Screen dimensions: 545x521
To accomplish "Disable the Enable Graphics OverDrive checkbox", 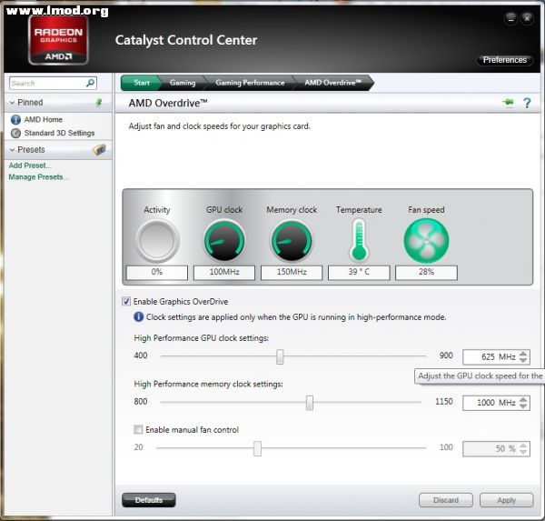I will [126, 301].
